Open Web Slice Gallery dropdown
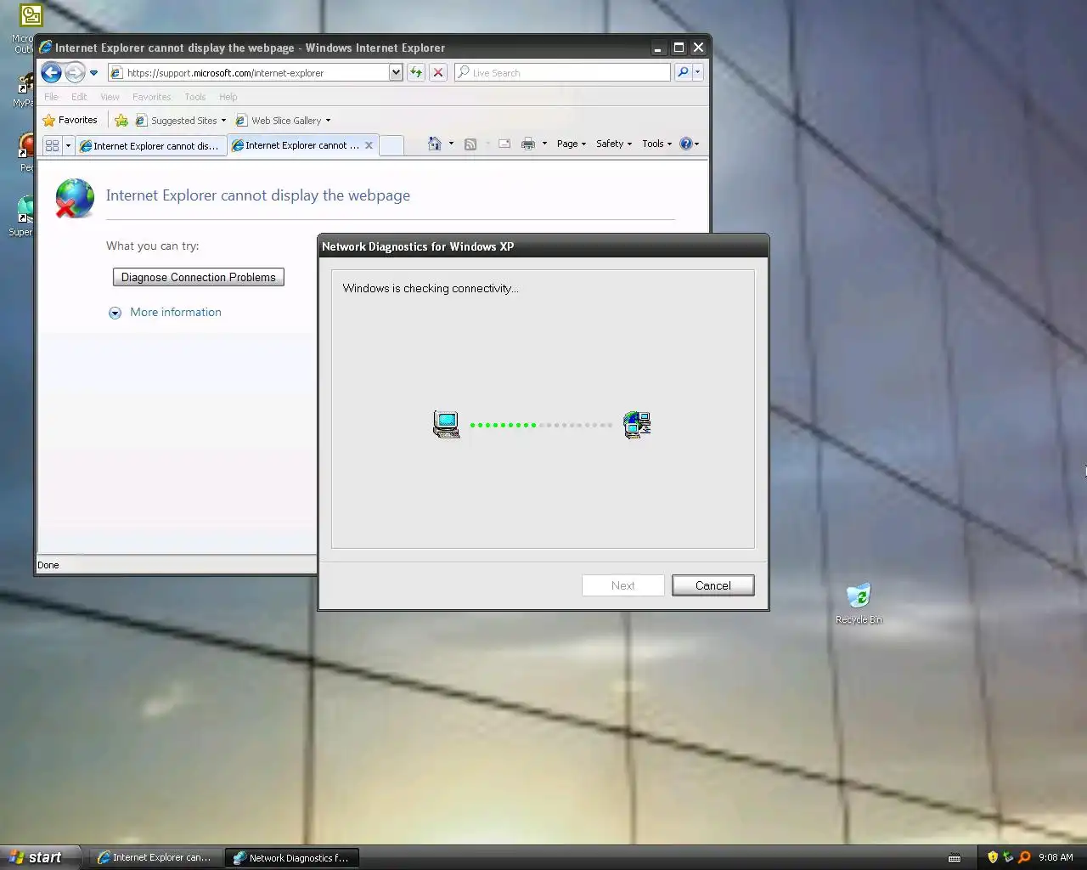The height and width of the screenshot is (870, 1087). point(283,121)
